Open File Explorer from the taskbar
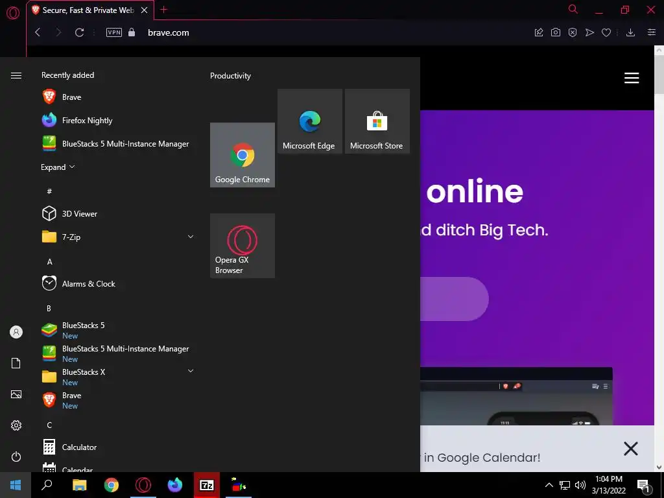Screen dimensions: 664x498 [79, 485]
